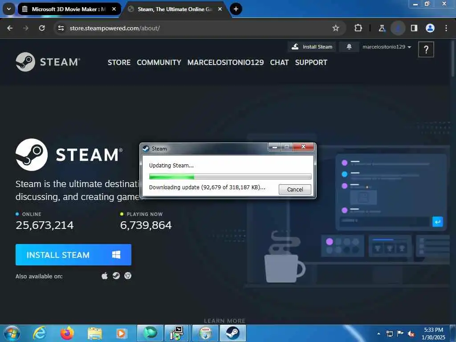Switch to the Steam taskbar item
Image resolution: width=456 pixels, height=342 pixels.
(x=233, y=333)
